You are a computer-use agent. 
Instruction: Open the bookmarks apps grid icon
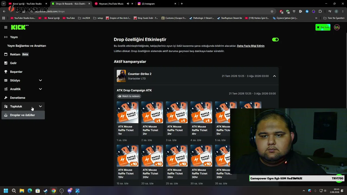4,18
